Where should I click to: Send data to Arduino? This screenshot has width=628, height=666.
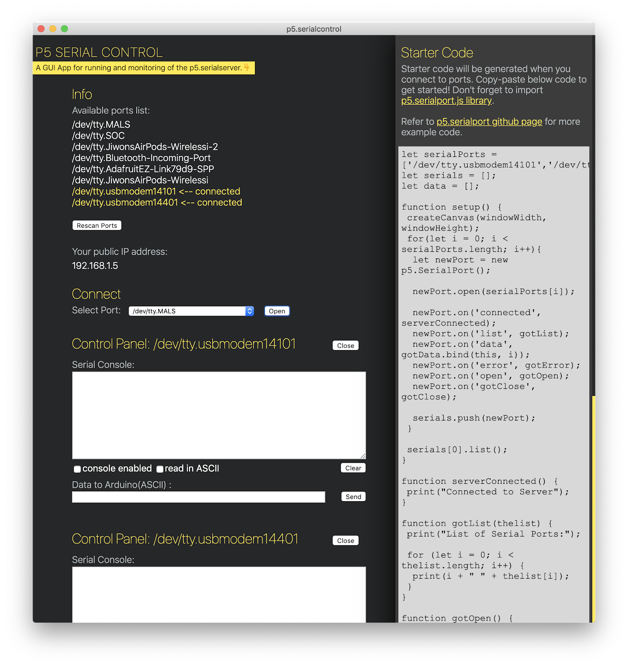[x=353, y=497]
